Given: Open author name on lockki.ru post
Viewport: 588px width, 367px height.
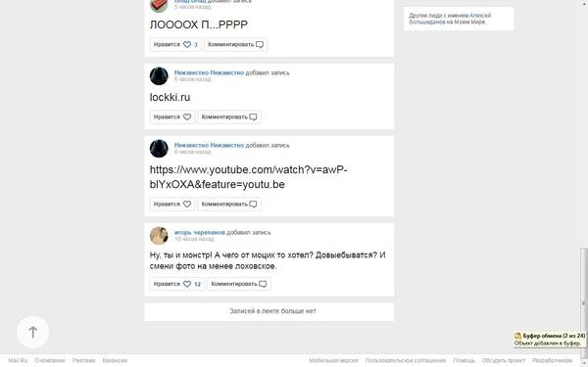Looking at the screenshot, I should click(x=209, y=72).
